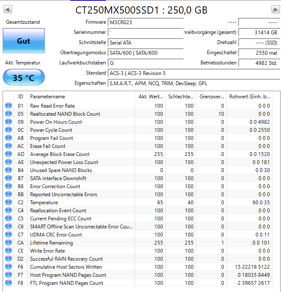Select the Temperature parameter name

[x=44, y=203]
